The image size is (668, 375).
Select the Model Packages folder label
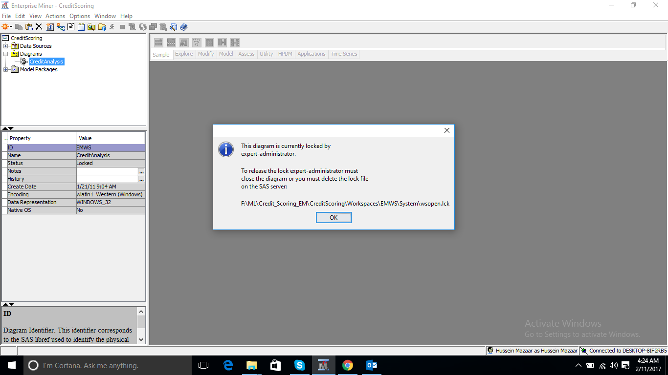point(39,69)
